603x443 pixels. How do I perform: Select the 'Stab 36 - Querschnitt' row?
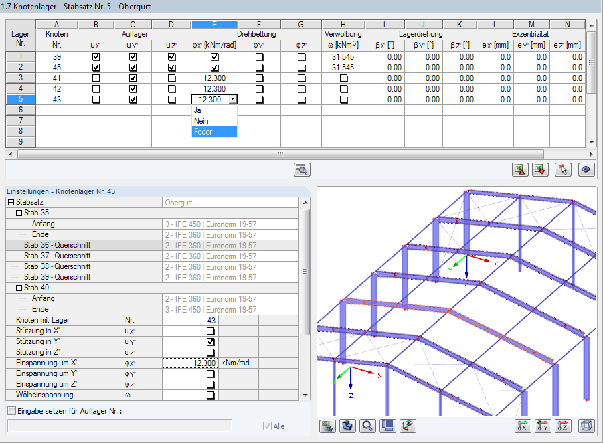pos(153,246)
